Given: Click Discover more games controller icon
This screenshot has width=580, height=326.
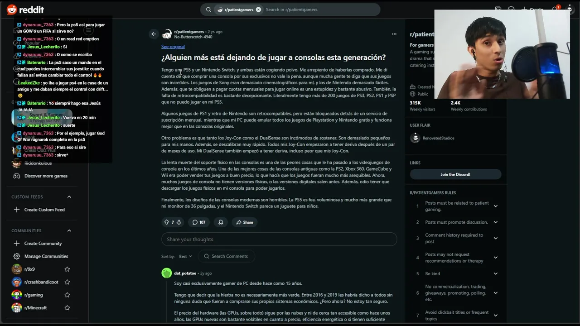Looking at the screenshot, I should click(17, 176).
